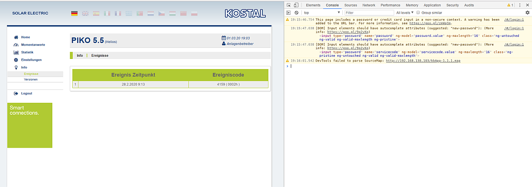Click the Home house icon in sidebar
Viewport: 532px width, 187px height.
(x=16, y=37)
